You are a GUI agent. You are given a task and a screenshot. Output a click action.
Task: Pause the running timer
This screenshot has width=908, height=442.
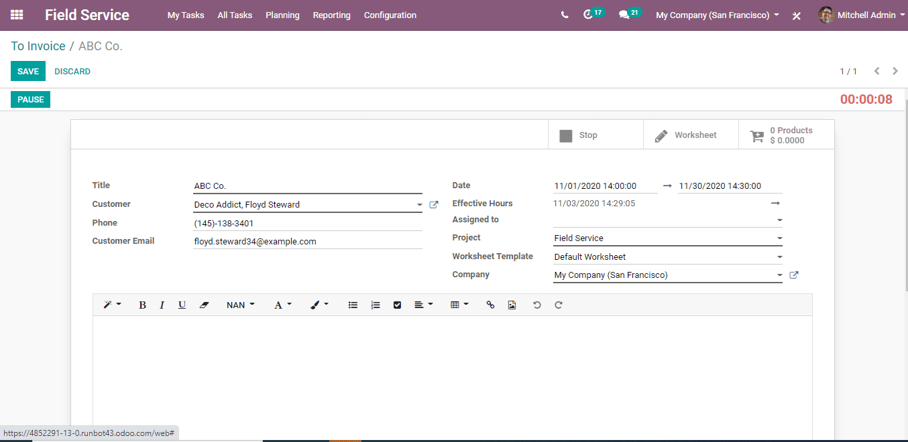tap(30, 100)
